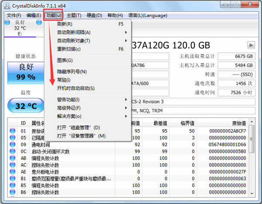
Task: Click raw value 00000000027F
Action: 228,172
